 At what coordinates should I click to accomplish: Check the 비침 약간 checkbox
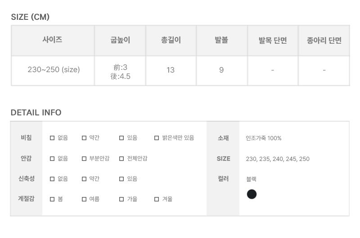coord(84,138)
